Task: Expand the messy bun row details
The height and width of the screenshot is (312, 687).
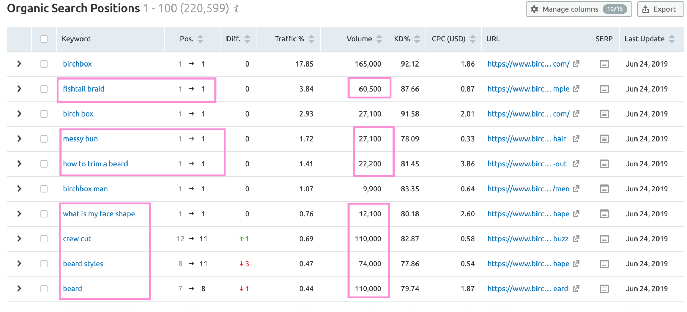Action: (x=19, y=139)
